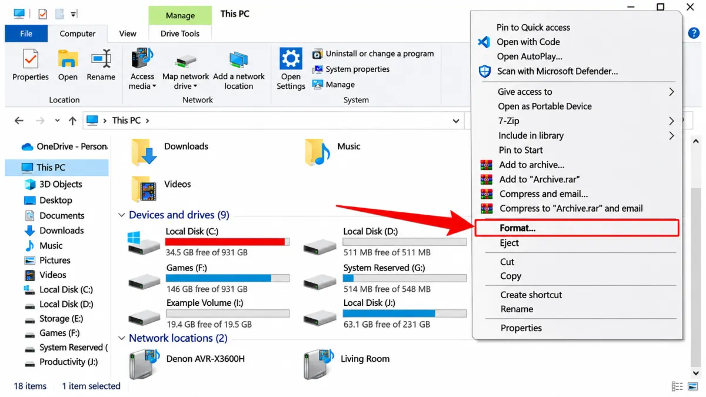Screen dimensions: 706x397
Task: Open Settings gear in ribbon
Action: pos(291,59)
